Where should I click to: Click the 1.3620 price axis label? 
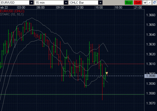click(151, 54)
